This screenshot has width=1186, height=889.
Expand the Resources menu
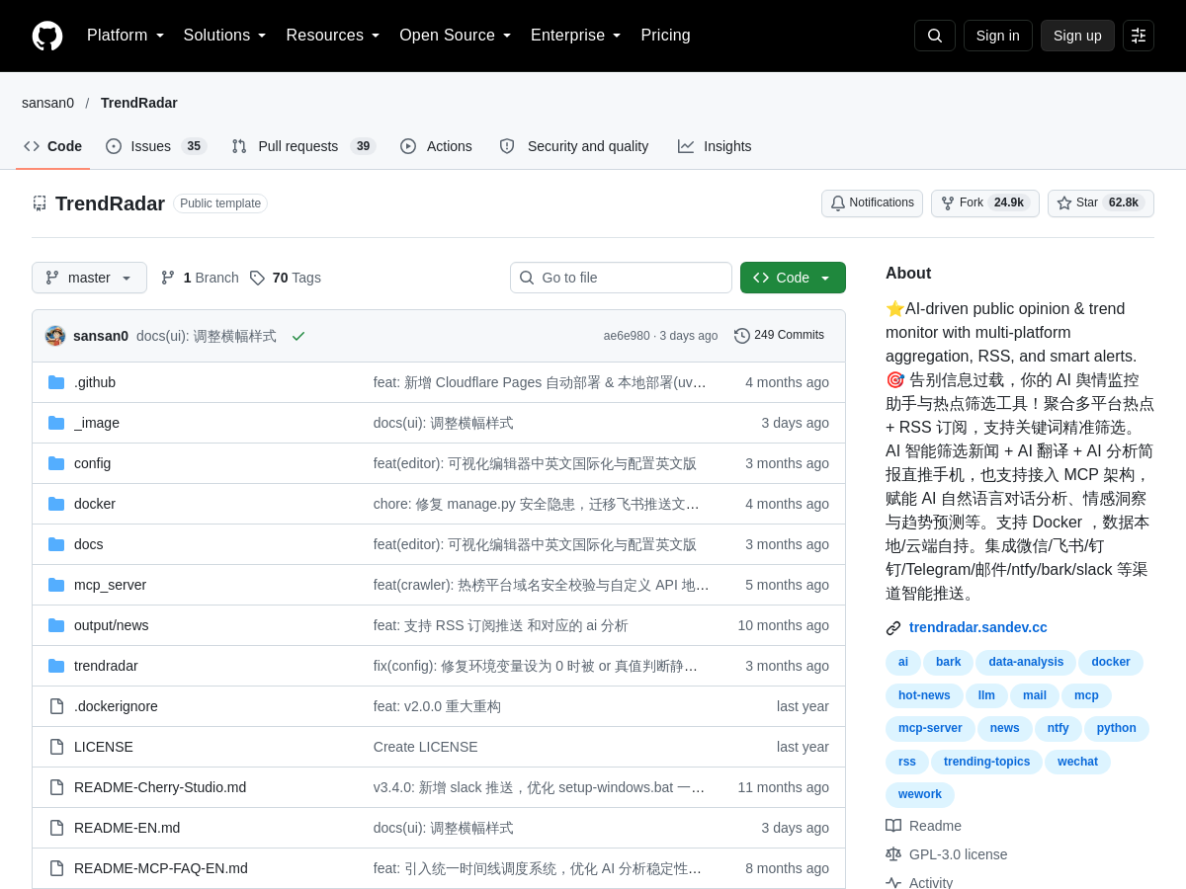tap(333, 36)
